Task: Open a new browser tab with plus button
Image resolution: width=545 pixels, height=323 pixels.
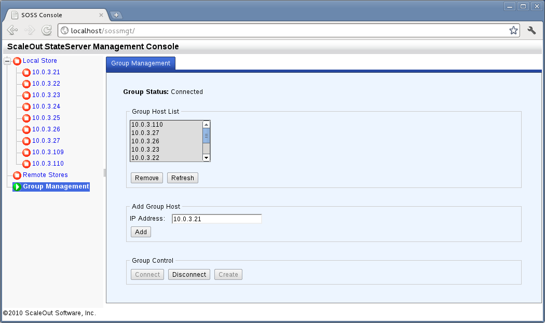Action: [x=116, y=15]
